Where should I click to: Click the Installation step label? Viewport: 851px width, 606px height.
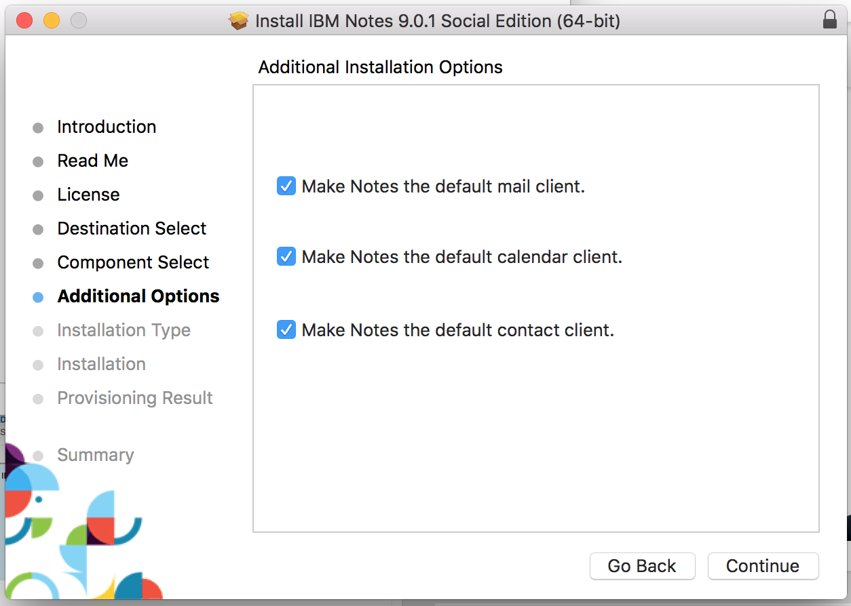(x=101, y=364)
